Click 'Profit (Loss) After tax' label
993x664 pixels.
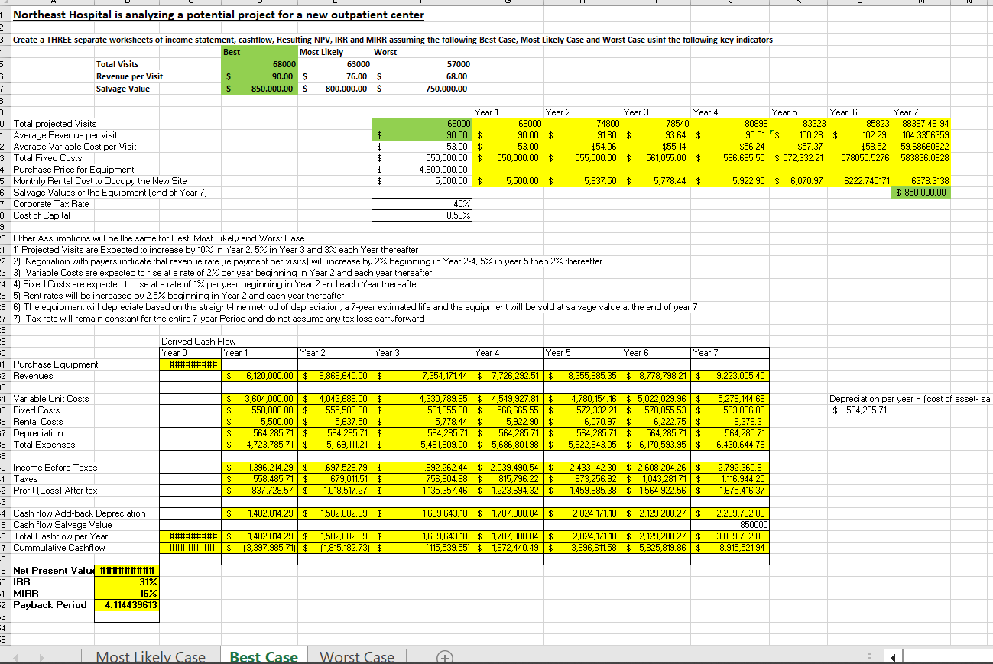click(x=56, y=491)
